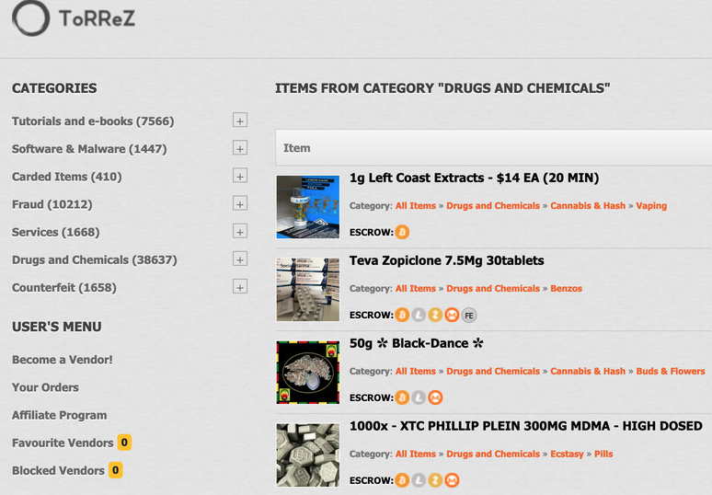Viewport: 712px width, 495px height.
Task: Click Zcash icon on Teva Zopiclone listing
Action: [x=435, y=315]
